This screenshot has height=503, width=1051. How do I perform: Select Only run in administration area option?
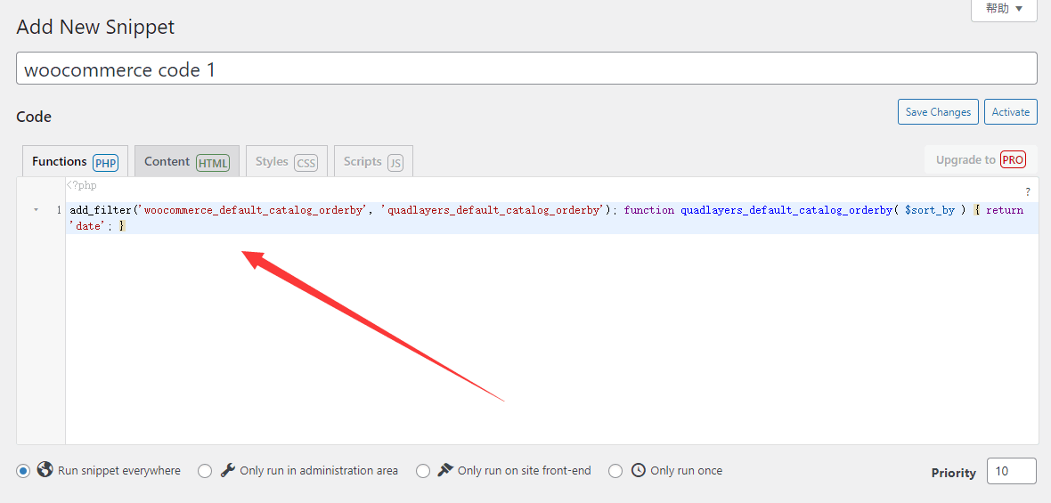point(205,471)
